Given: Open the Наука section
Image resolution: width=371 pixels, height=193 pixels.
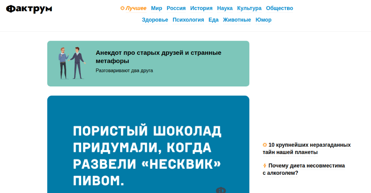Looking at the screenshot, I should pos(225,8).
